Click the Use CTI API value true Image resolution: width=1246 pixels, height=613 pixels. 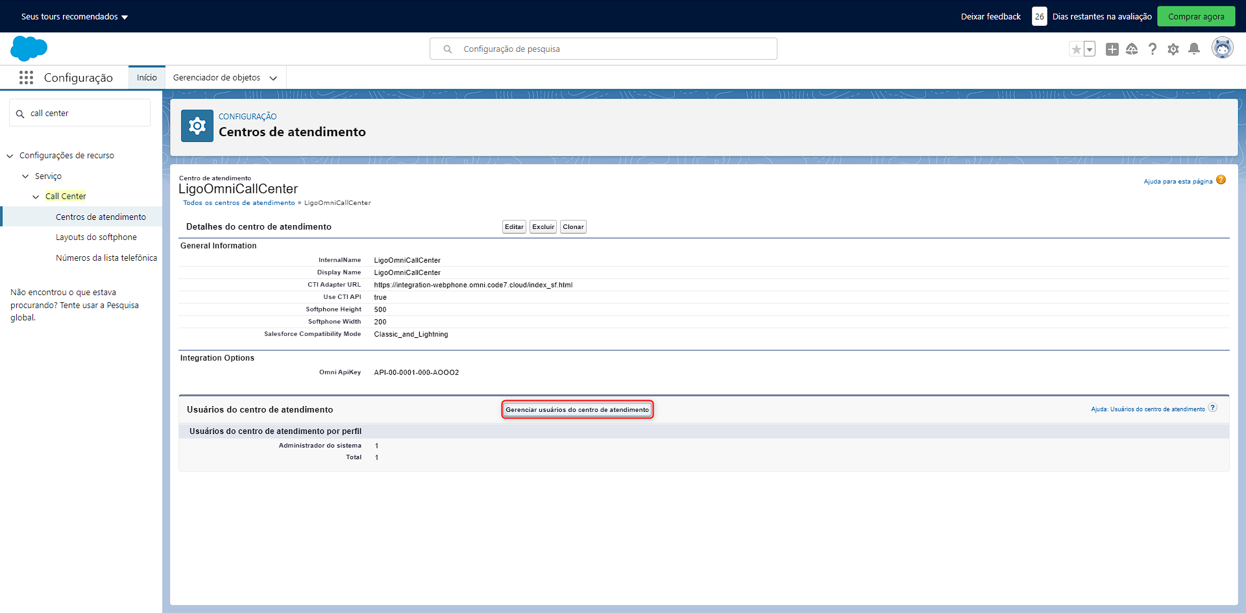click(380, 297)
